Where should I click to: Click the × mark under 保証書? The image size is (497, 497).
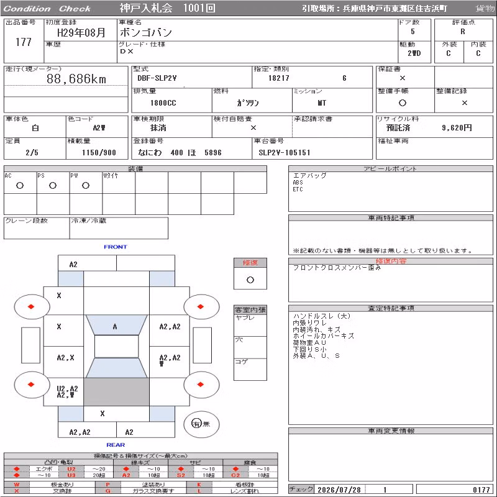click(x=402, y=78)
